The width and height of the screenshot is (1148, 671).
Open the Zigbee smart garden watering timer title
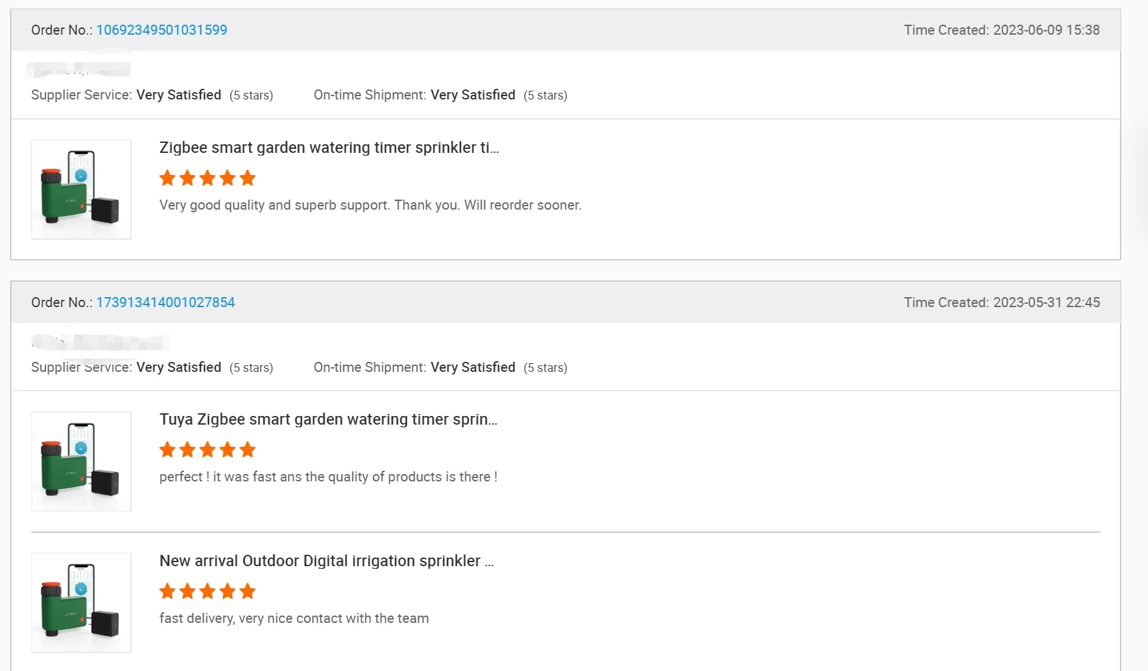click(x=329, y=148)
